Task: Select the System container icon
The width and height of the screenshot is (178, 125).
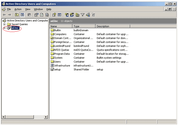Action: [52, 57]
